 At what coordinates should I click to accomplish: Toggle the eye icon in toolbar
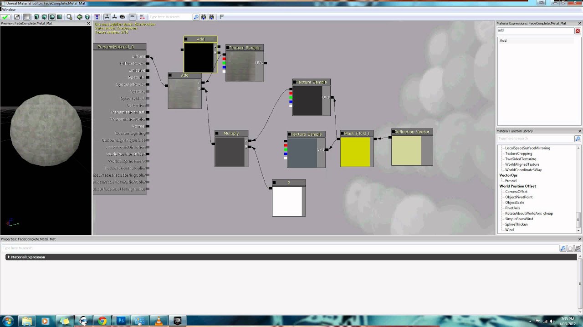click(x=122, y=17)
